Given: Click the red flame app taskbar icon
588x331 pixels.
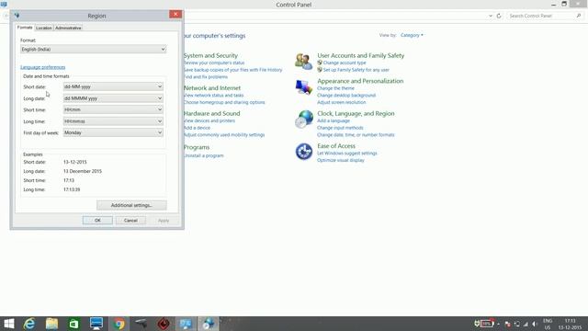Looking at the screenshot, I should 164,324.
